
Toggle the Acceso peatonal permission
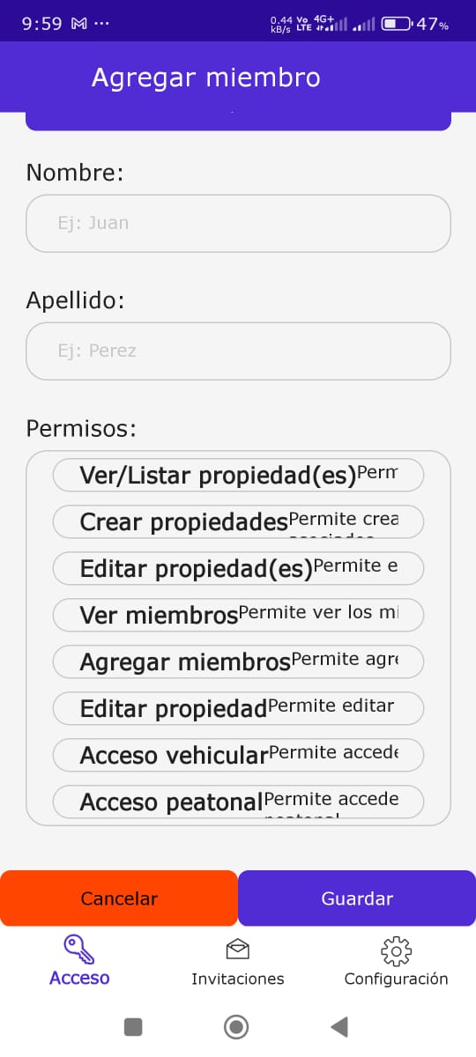point(238,802)
